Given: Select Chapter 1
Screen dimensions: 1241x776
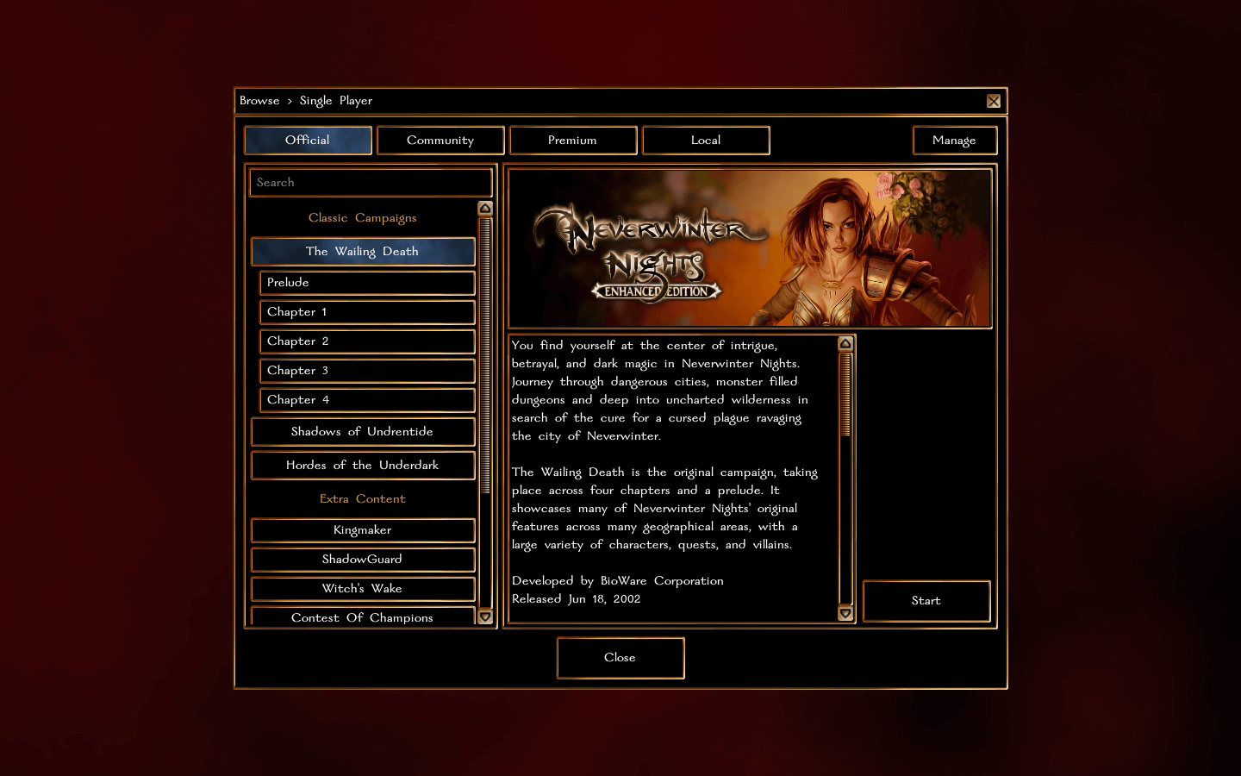Looking at the screenshot, I should click(x=366, y=312).
